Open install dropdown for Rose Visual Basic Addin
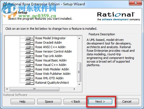Screen dimensions: 144x109 coord(29,60)
